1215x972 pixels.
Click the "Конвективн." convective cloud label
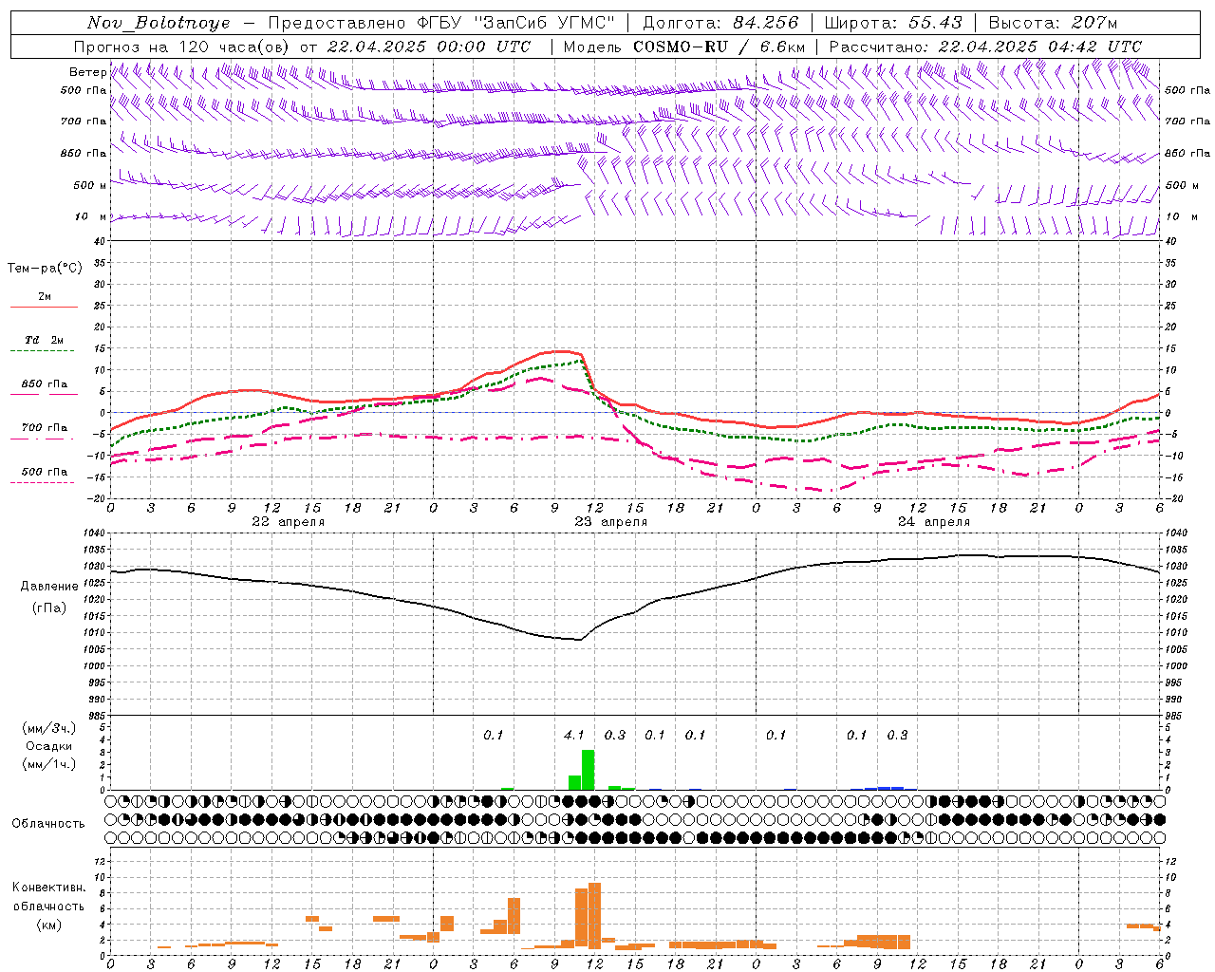point(48,887)
